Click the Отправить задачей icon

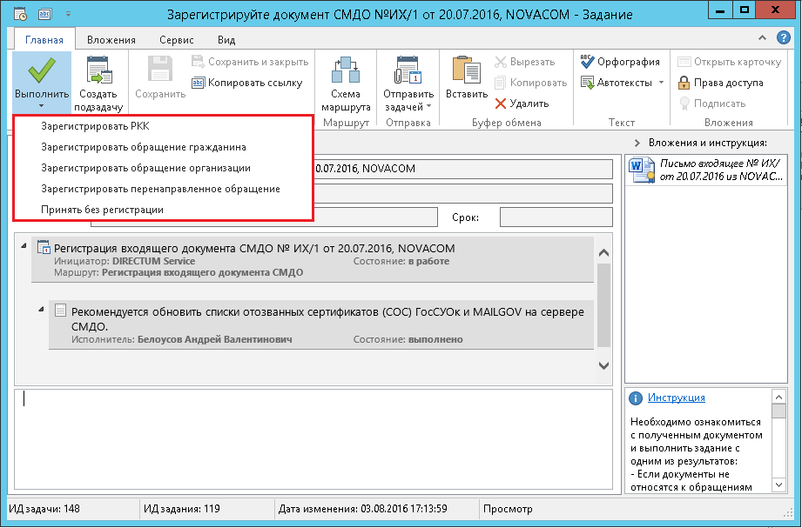[408, 71]
